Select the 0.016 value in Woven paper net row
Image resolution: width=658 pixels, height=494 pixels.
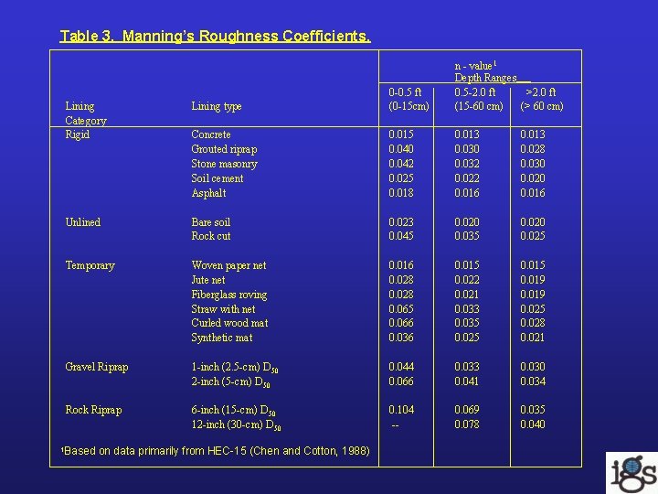(x=401, y=265)
